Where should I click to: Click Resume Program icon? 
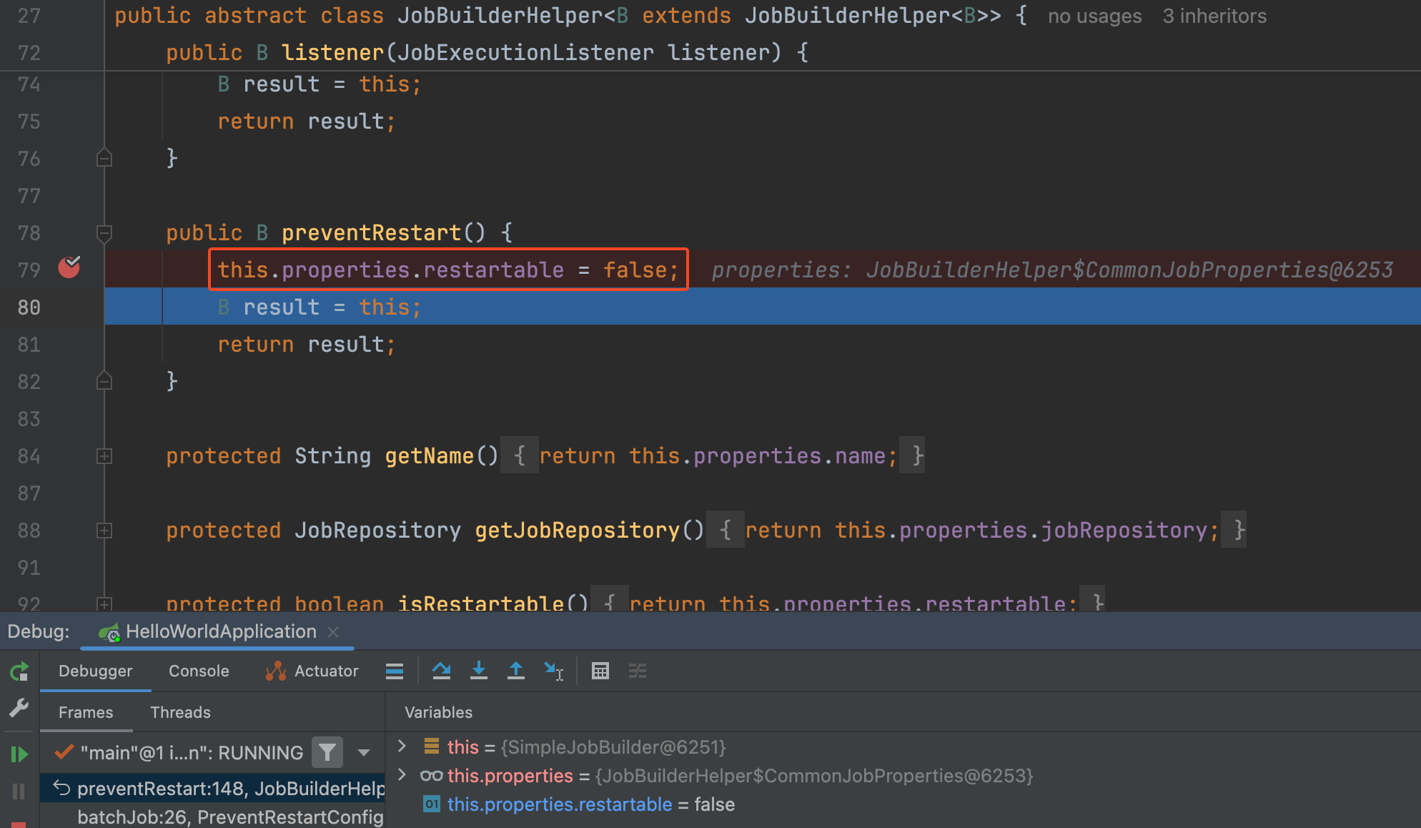pyautogui.click(x=19, y=754)
